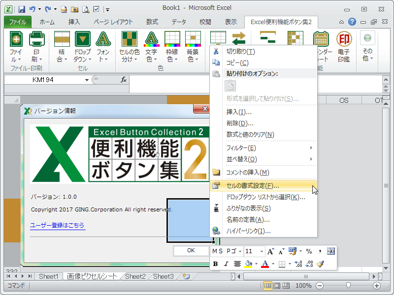Click the fx insert function icon

click(124, 80)
